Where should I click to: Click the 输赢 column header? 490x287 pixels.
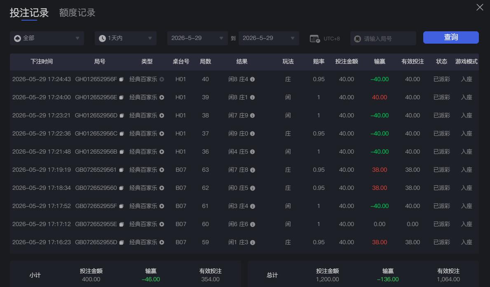coord(380,61)
